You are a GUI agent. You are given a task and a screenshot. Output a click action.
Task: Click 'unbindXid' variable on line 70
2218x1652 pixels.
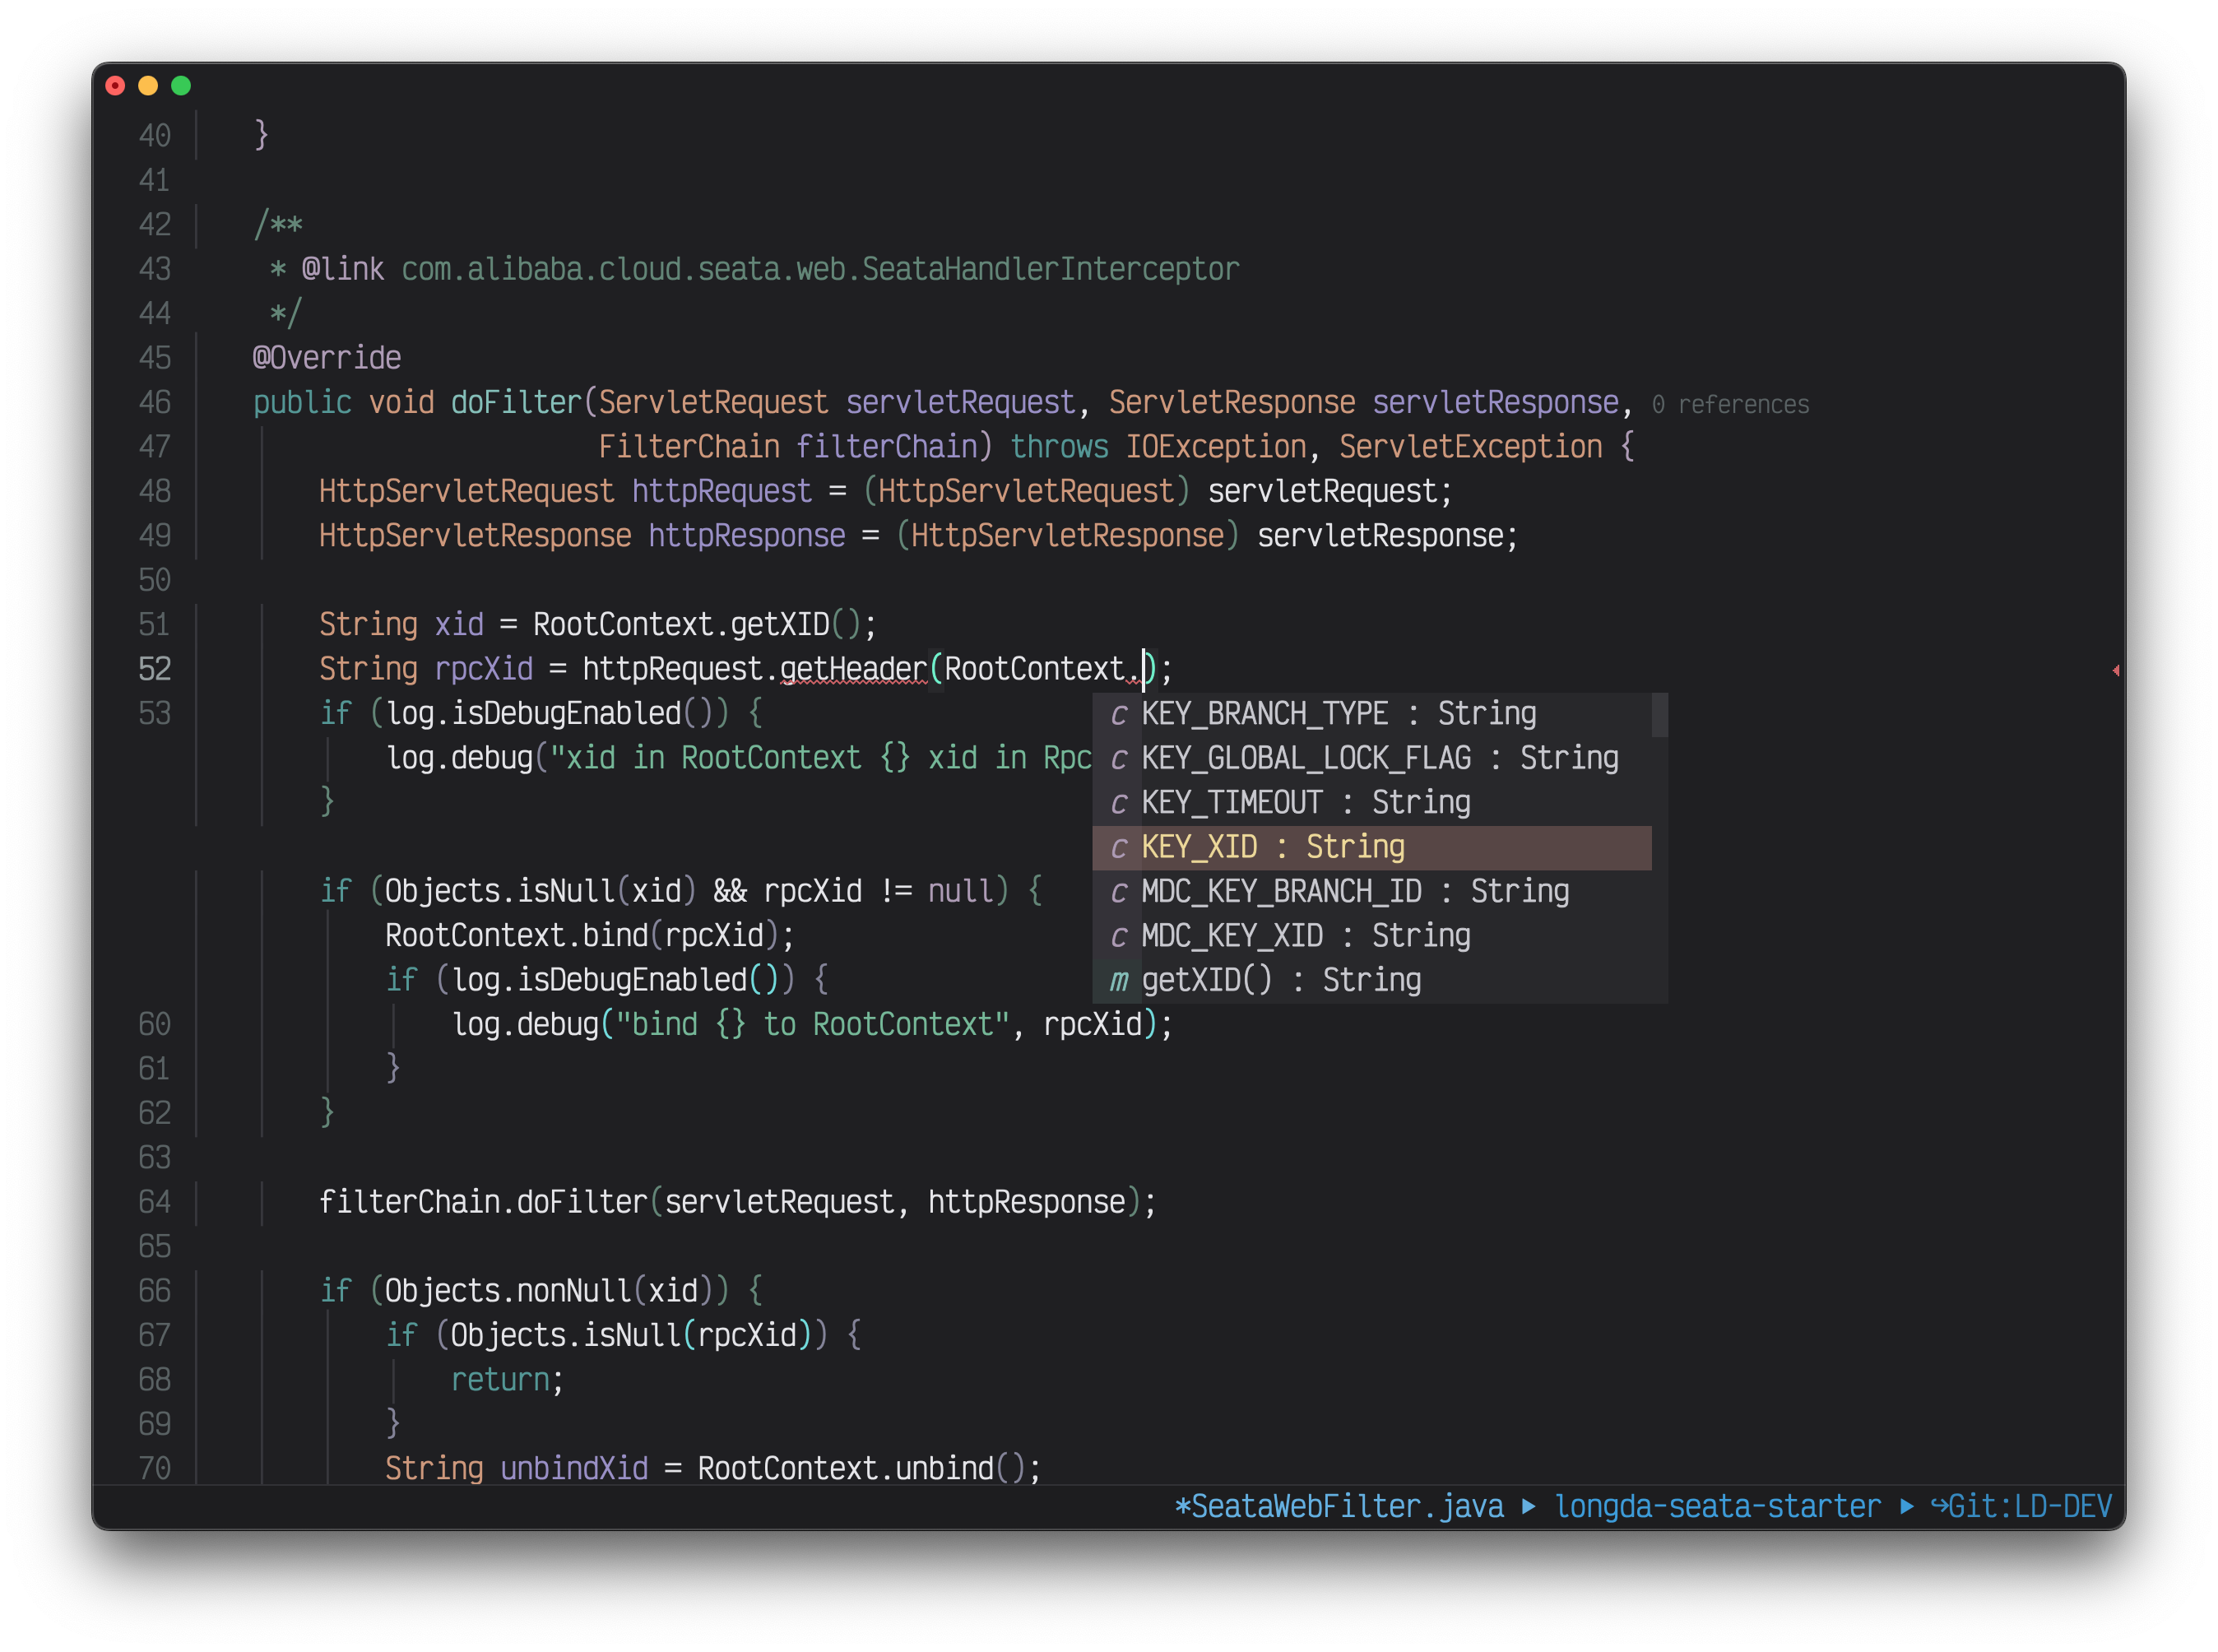click(x=574, y=1468)
